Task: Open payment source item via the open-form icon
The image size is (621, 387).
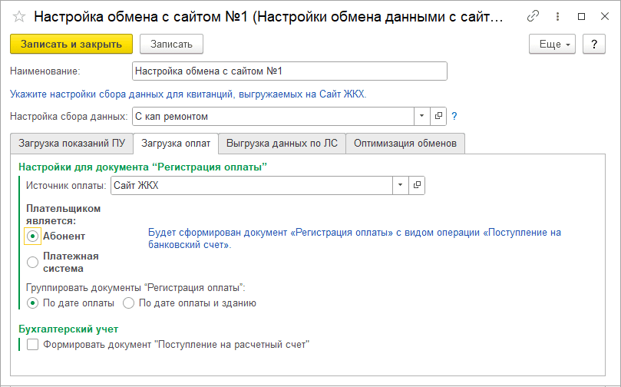Action: pos(417,185)
